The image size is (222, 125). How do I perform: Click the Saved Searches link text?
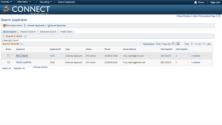click(x=58, y=25)
